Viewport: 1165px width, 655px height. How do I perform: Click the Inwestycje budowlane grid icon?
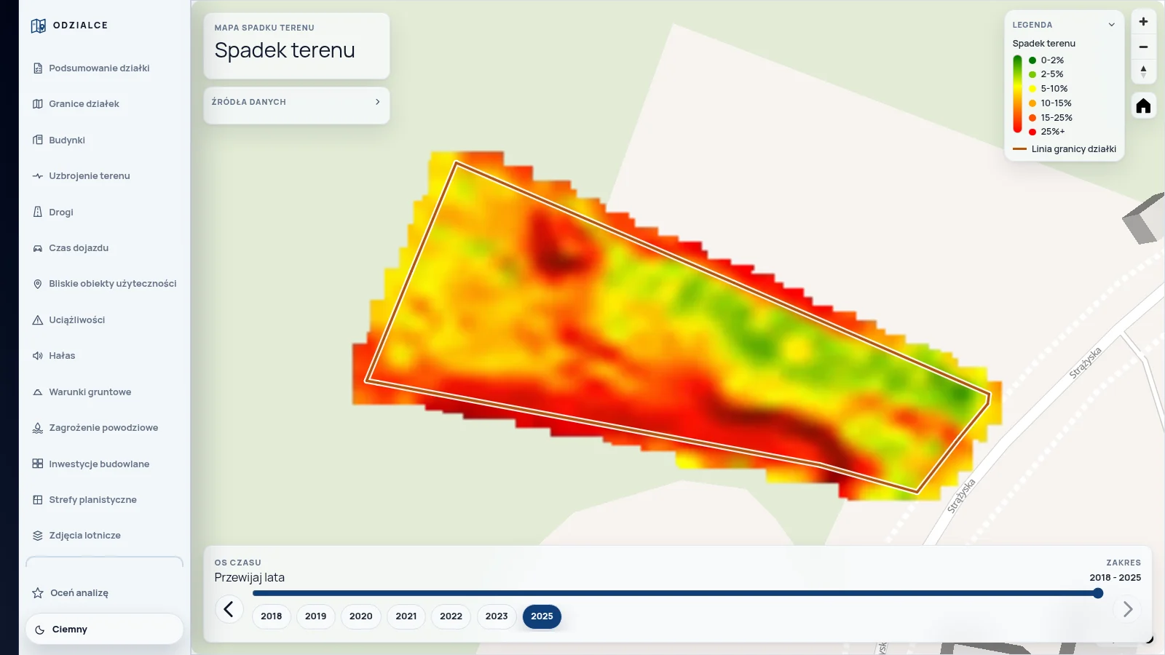click(x=38, y=464)
